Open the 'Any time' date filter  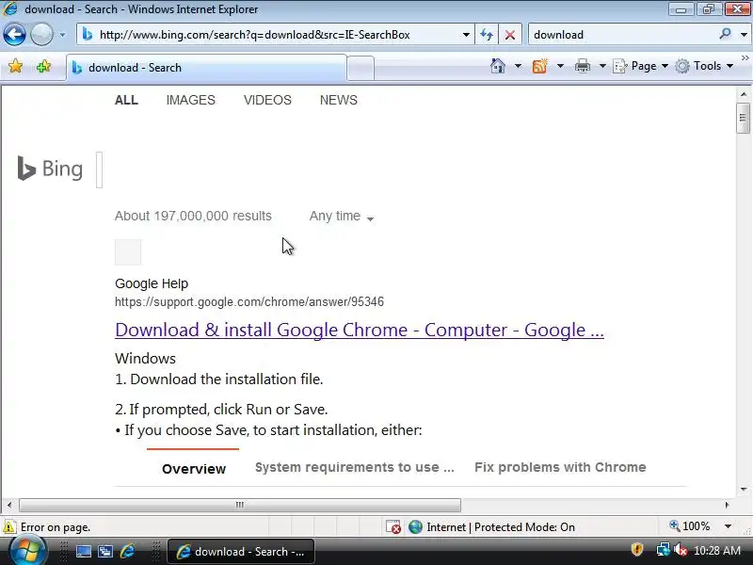point(342,217)
